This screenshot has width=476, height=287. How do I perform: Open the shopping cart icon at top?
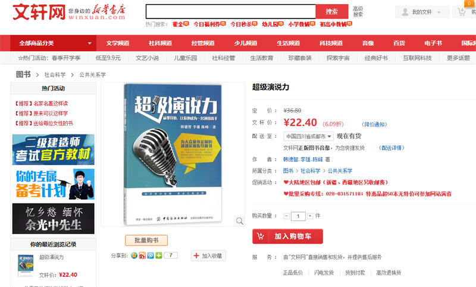click(x=462, y=12)
